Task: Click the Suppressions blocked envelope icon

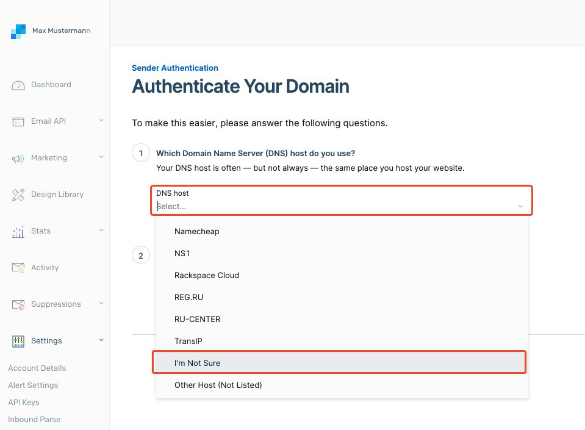Action: (x=18, y=305)
